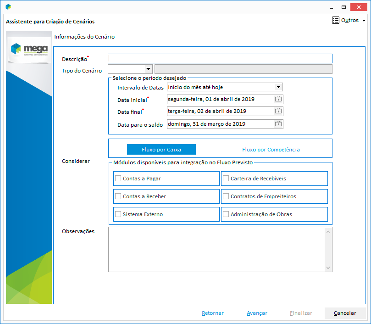Go back with Retornar link
Viewport: 371px width, 324px height.
pos(213,313)
